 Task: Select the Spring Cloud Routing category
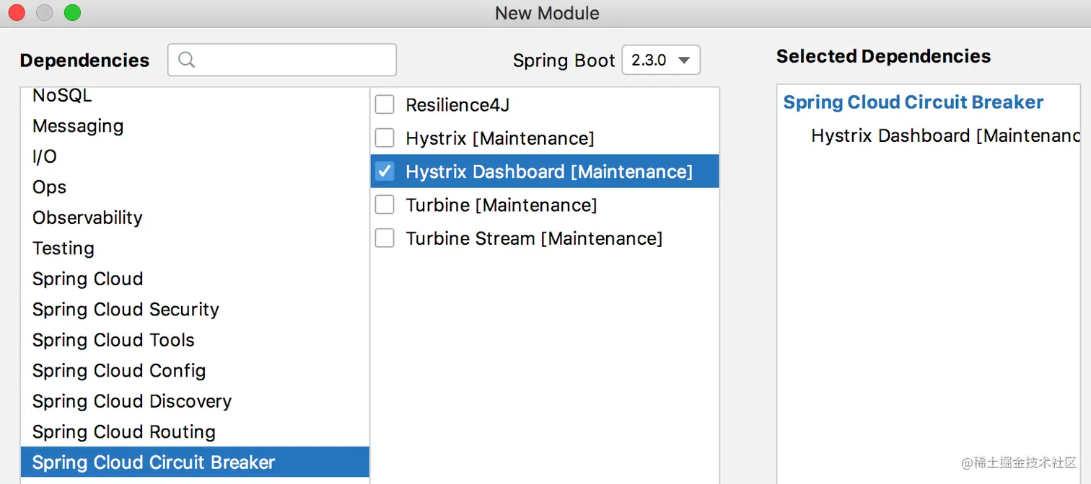[x=124, y=432]
